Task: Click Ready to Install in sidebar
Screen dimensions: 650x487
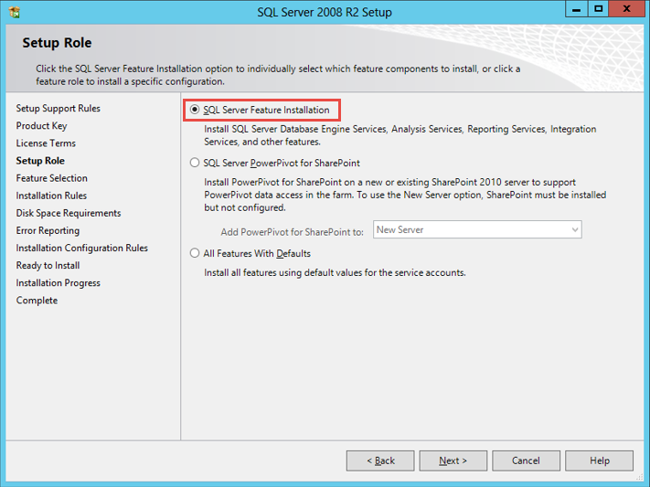Action: pyautogui.click(x=48, y=265)
